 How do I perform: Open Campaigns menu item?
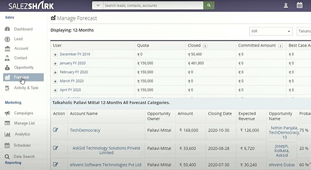24,113
